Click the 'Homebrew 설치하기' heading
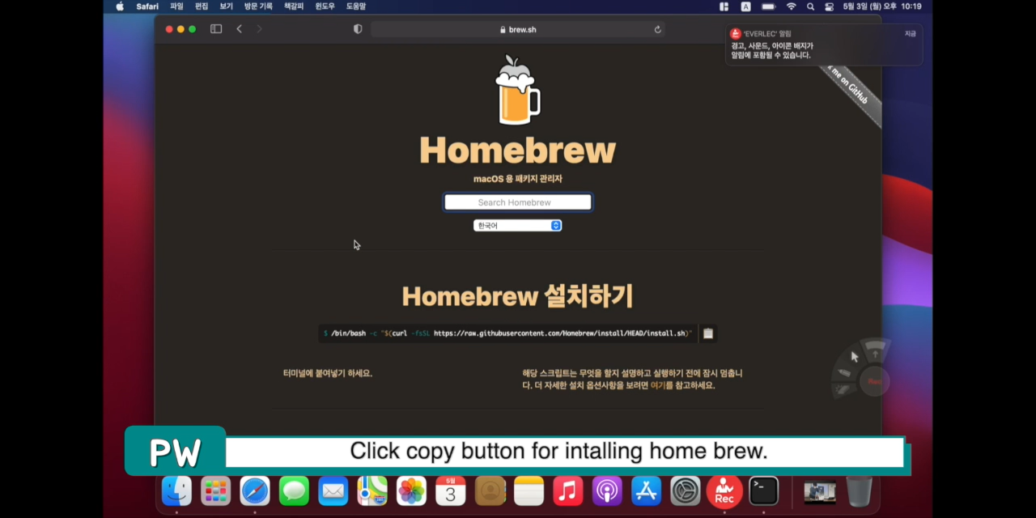 click(517, 296)
